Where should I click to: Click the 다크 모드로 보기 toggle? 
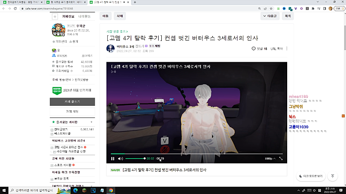click(x=311, y=176)
